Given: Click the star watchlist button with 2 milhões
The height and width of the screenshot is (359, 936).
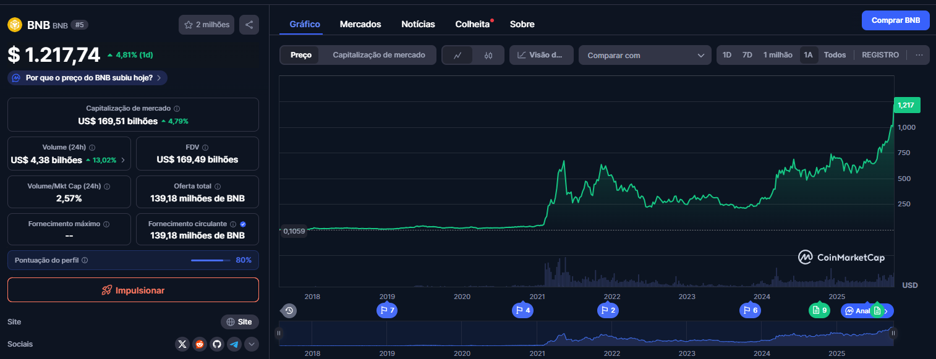Looking at the screenshot, I should click(x=206, y=25).
